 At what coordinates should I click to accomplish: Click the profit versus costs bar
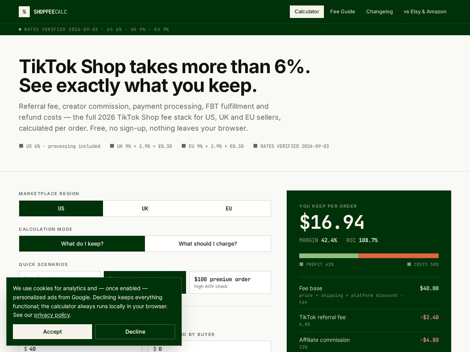369,256
